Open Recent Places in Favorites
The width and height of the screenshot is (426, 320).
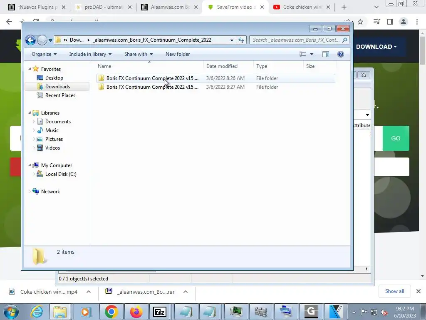pos(60,95)
